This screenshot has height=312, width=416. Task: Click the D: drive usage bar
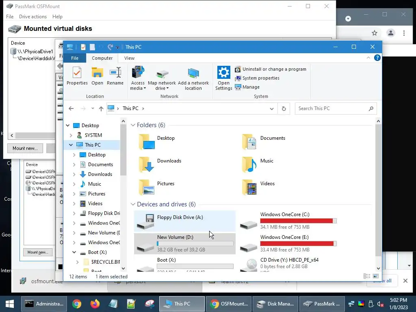click(195, 244)
